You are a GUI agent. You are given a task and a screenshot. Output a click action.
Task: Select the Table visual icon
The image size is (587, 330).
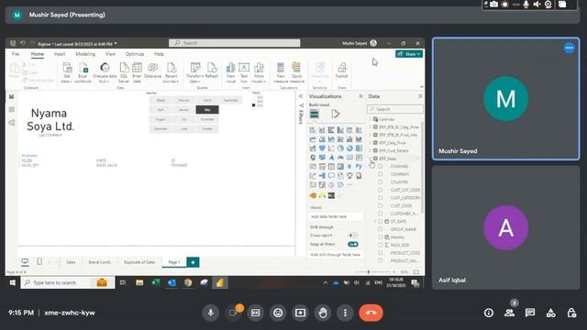(x=331, y=166)
